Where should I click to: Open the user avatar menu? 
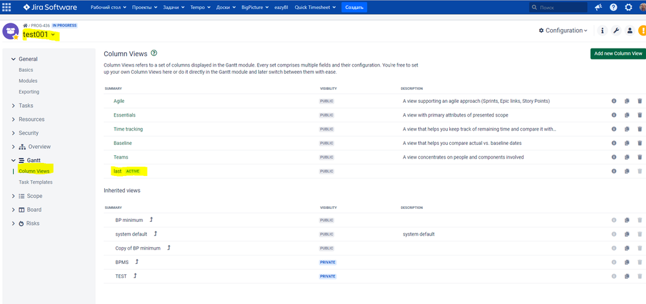[x=643, y=7]
